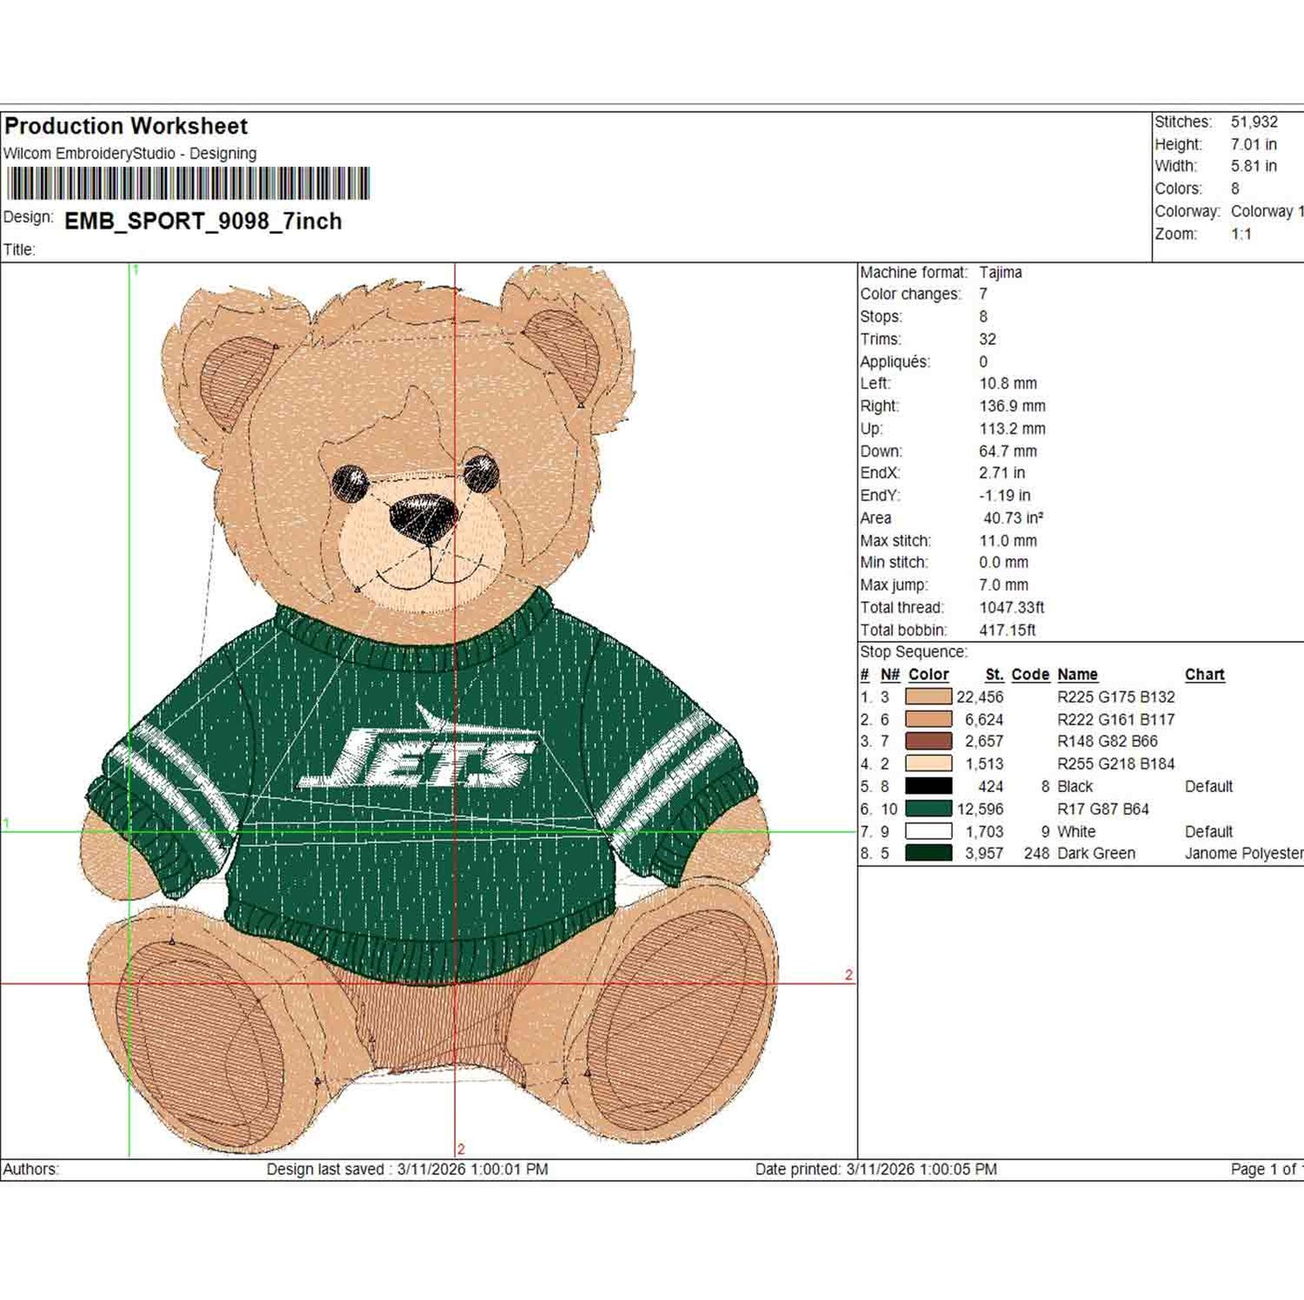Screen dimensions: 1304x1300
Task: Select the EndX value 2.71 in
Action: click(1002, 473)
